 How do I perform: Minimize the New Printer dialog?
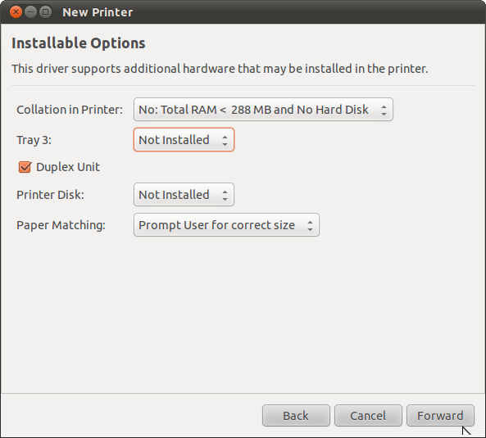(30, 12)
